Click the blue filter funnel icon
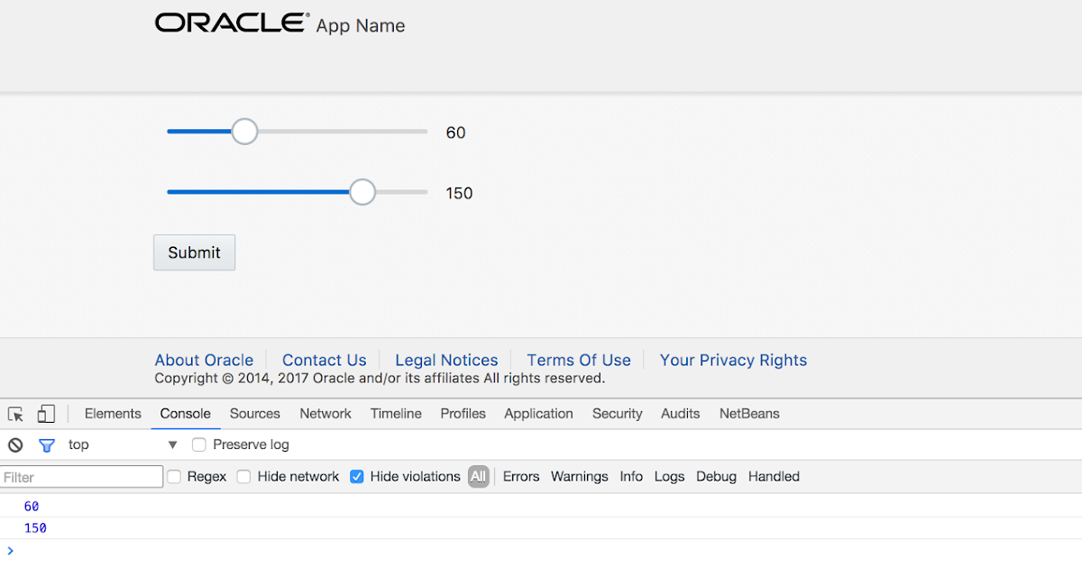 pos(46,444)
